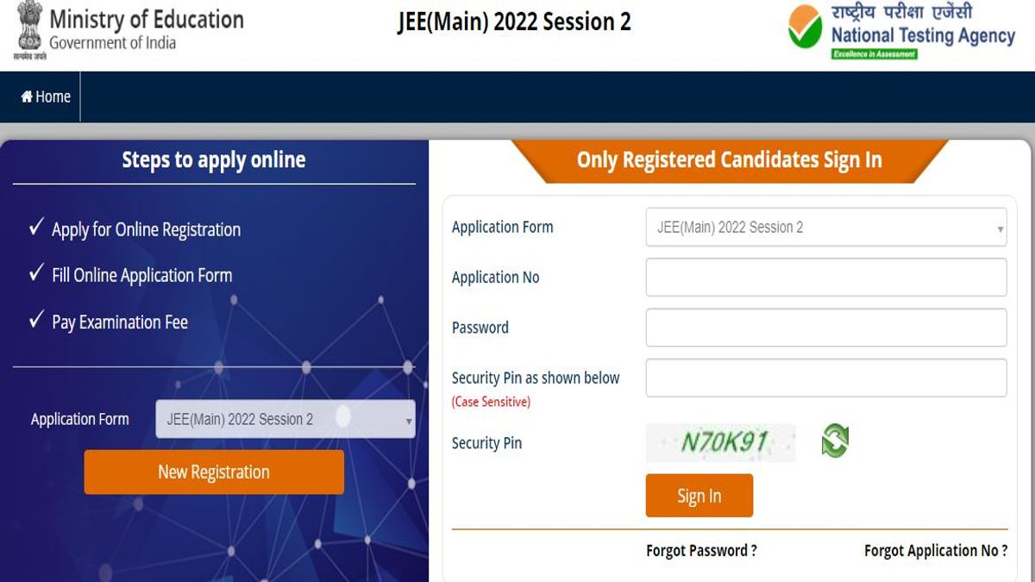Click the Sign In button

click(699, 495)
